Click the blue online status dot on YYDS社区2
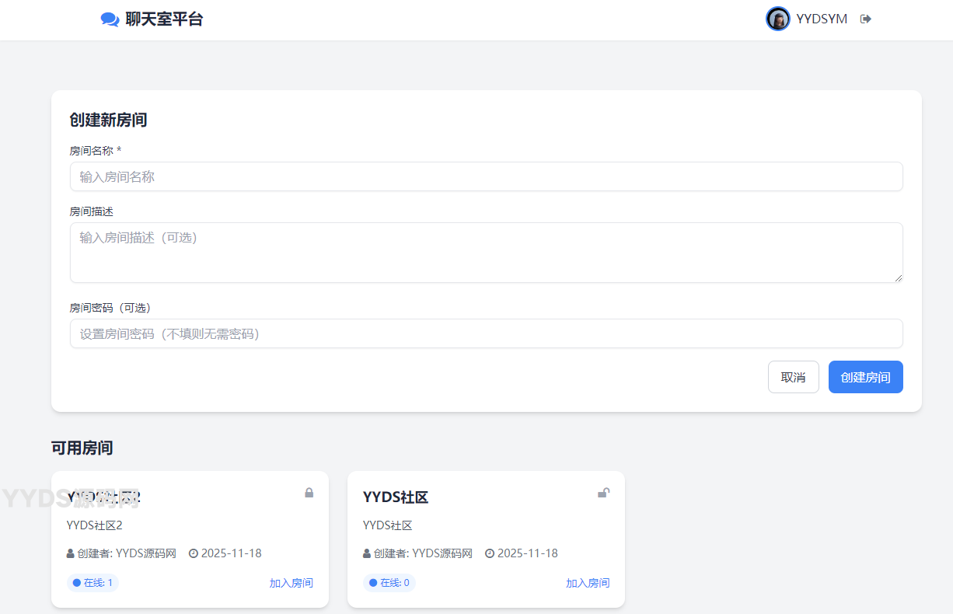The image size is (953, 614). (x=76, y=582)
